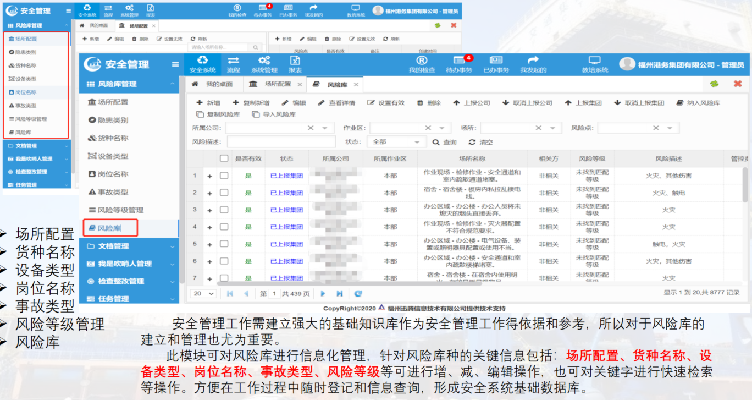The height and width of the screenshot is (400, 752).
Task: Click 编辑 pencil in 风险库 toolbar
Action: pos(294,103)
